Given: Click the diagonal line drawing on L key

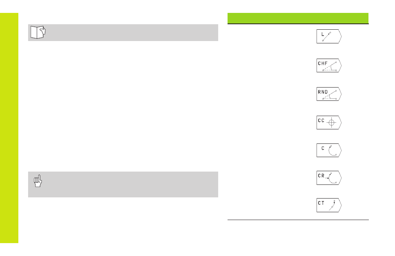Looking at the screenshot, I should (x=327, y=37).
